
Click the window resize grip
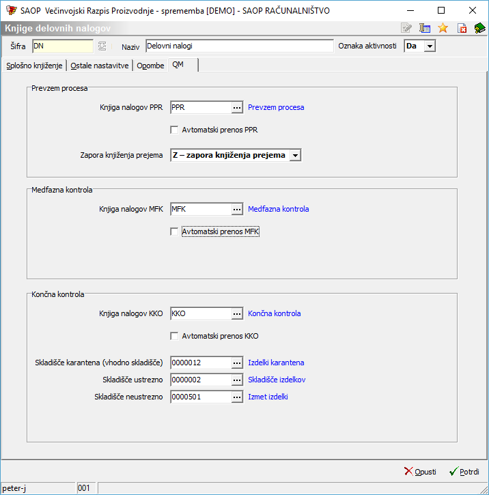[x=484, y=490]
